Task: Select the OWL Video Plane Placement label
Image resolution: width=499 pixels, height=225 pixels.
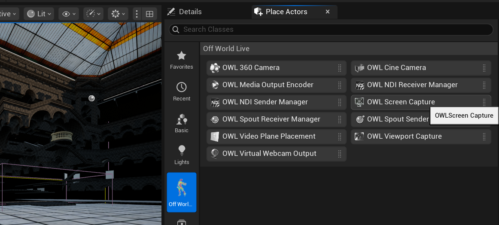Action: [269, 136]
